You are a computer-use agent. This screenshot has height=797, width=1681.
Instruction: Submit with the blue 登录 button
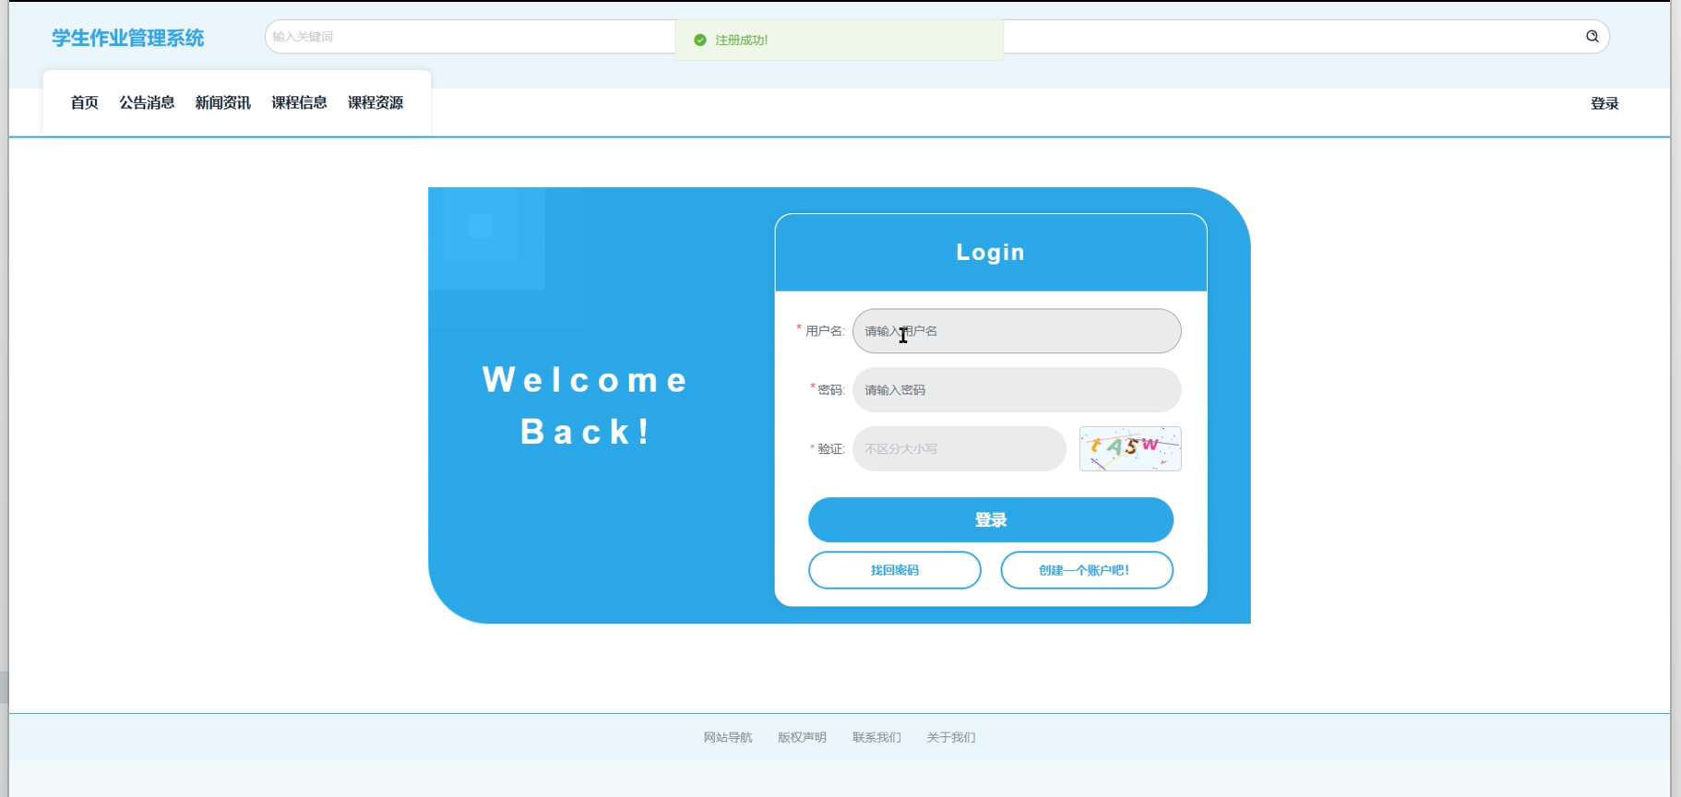pyautogui.click(x=991, y=520)
